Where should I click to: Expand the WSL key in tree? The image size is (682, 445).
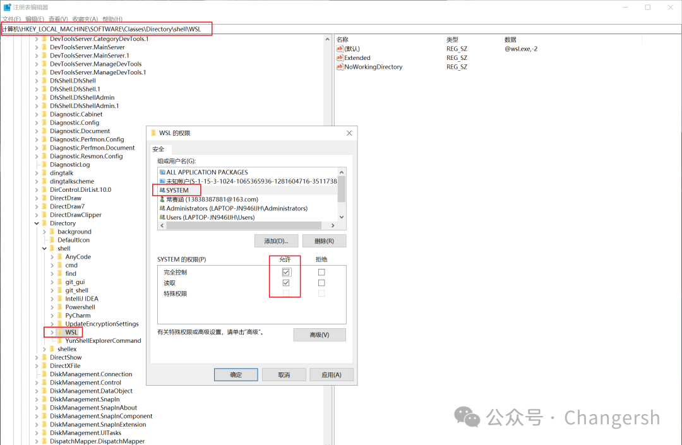(x=52, y=332)
